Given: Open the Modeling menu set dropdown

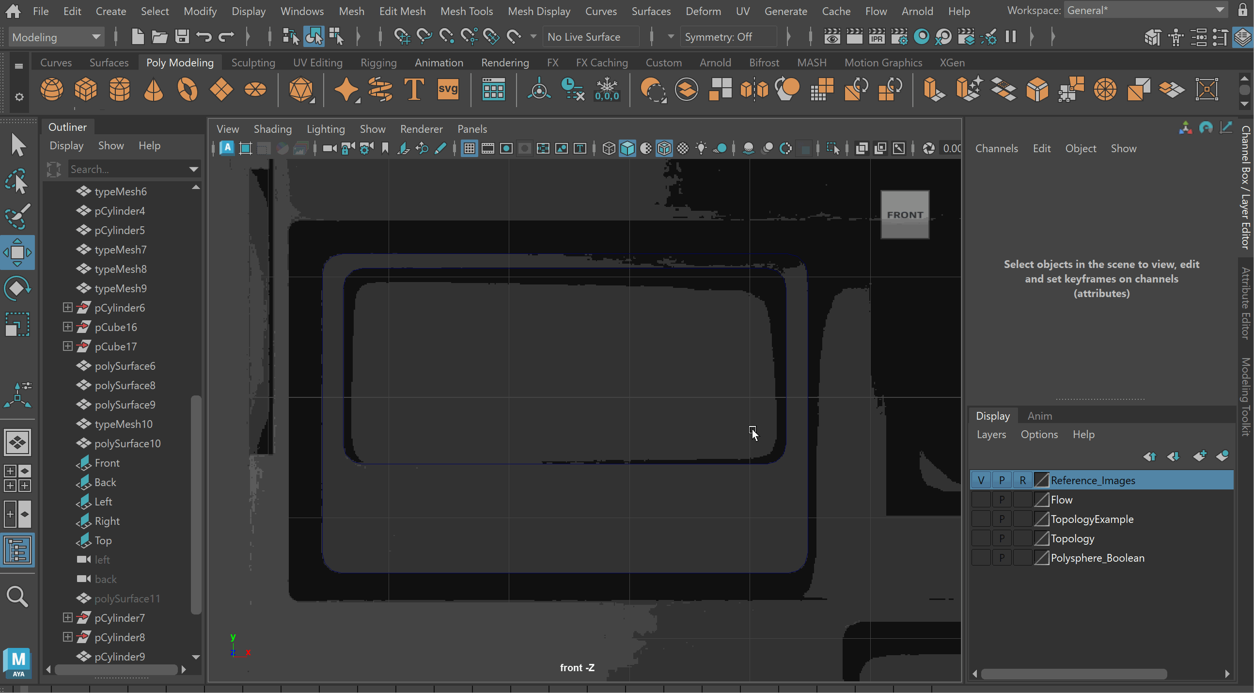Looking at the screenshot, I should [56, 37].
